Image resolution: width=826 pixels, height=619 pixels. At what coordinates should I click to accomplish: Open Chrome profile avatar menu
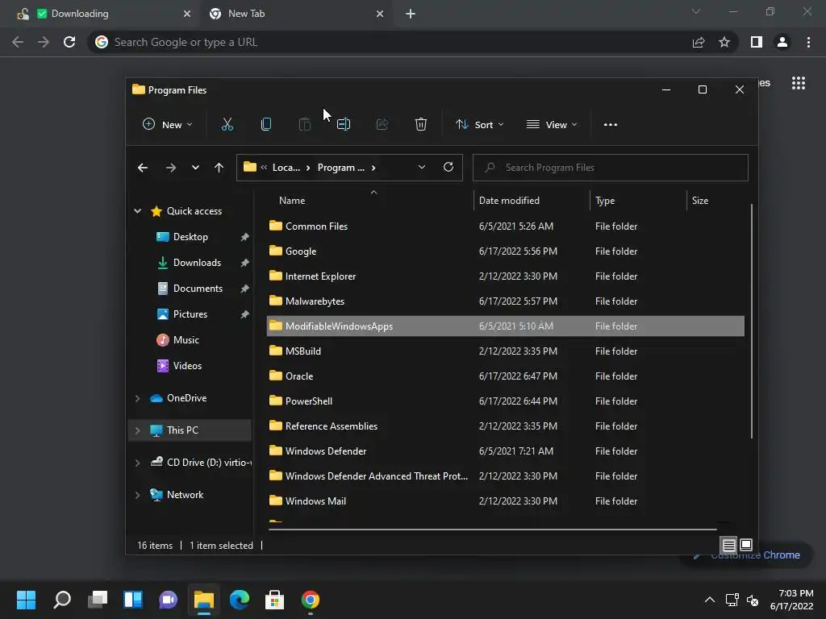tap(782, 42)
